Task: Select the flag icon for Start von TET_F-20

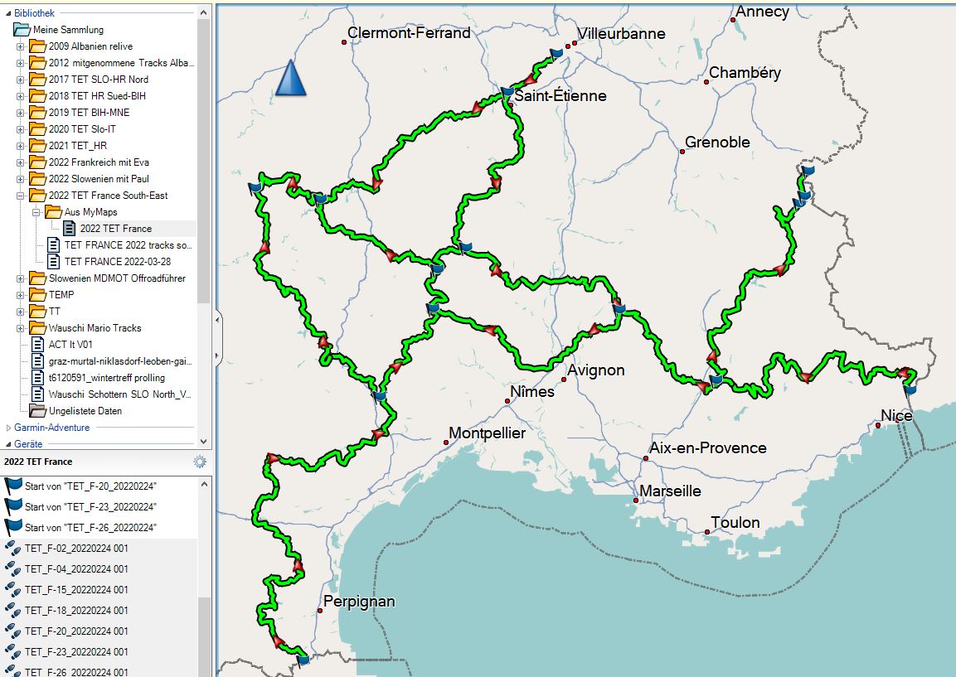Action: point(13,486)
